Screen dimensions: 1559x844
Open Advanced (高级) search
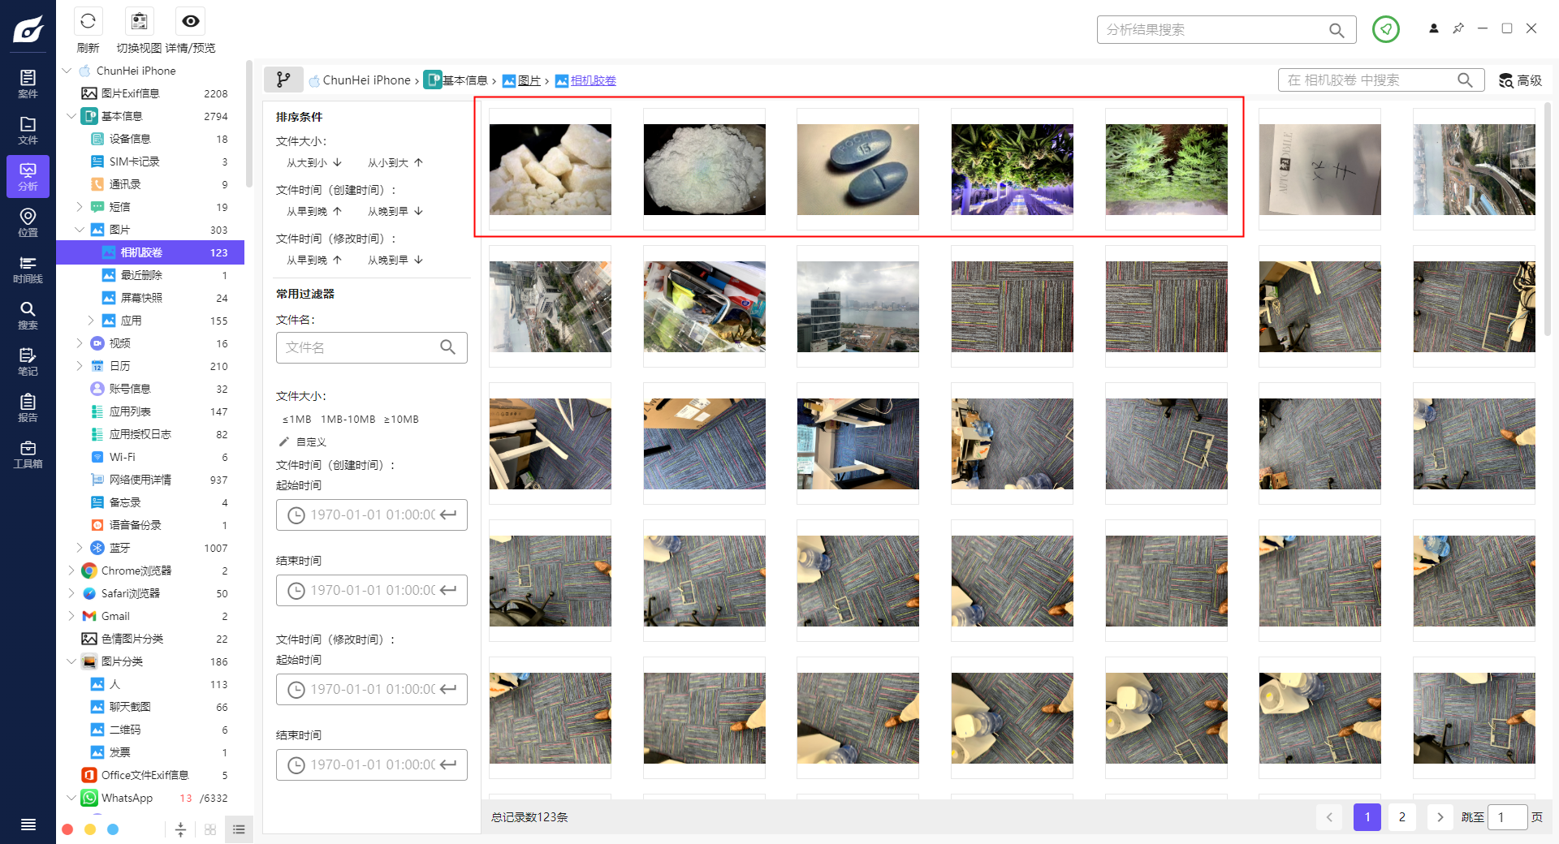(x=1520, y=80)
